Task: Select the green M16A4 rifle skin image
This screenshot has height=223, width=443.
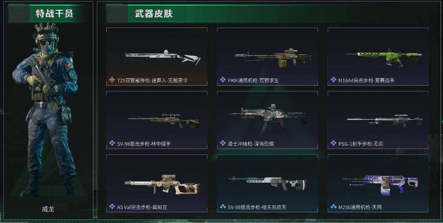Action: (384, 57)
